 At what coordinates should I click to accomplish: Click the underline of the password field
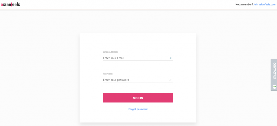(138, 82)
